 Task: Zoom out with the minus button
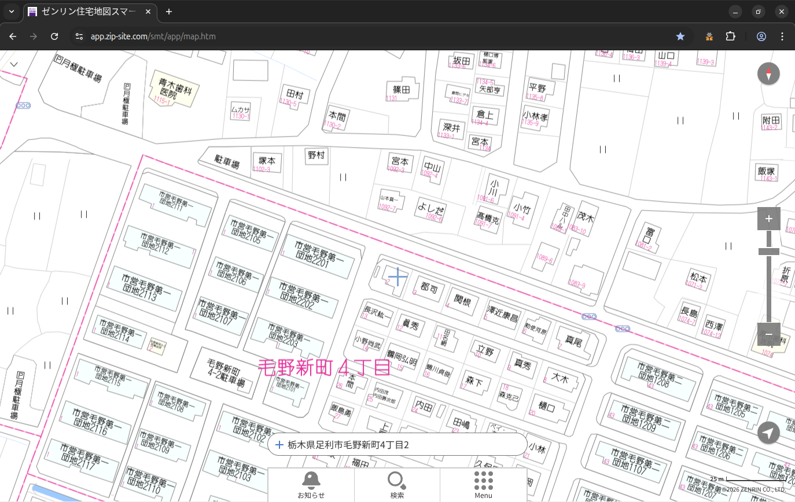tap(768, 334)
